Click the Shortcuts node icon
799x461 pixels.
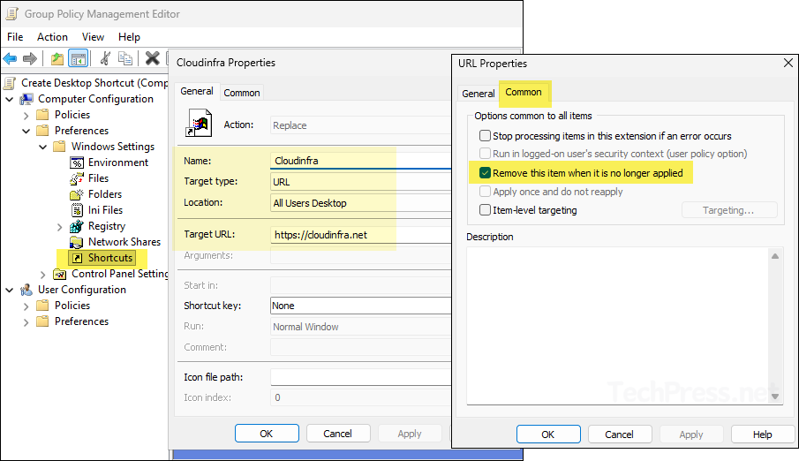pyautogui.click(x=77, y=258)
